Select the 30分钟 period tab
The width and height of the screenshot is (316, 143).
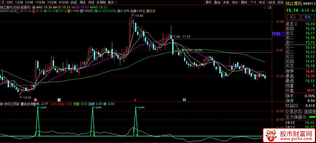(52, 2)
